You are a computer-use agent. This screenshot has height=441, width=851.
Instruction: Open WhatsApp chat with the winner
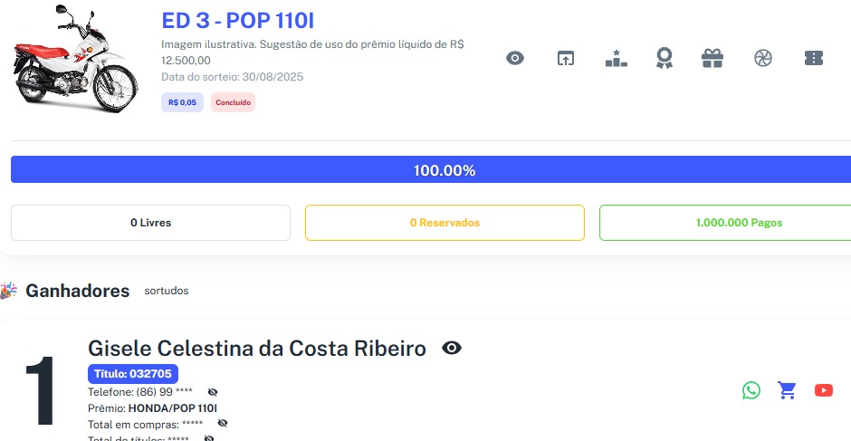[751, 390]
